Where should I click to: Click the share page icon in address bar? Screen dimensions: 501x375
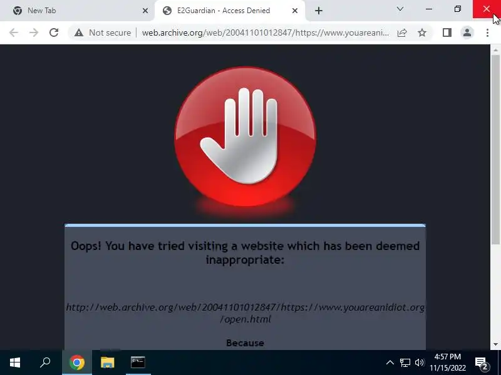[402, 32]
